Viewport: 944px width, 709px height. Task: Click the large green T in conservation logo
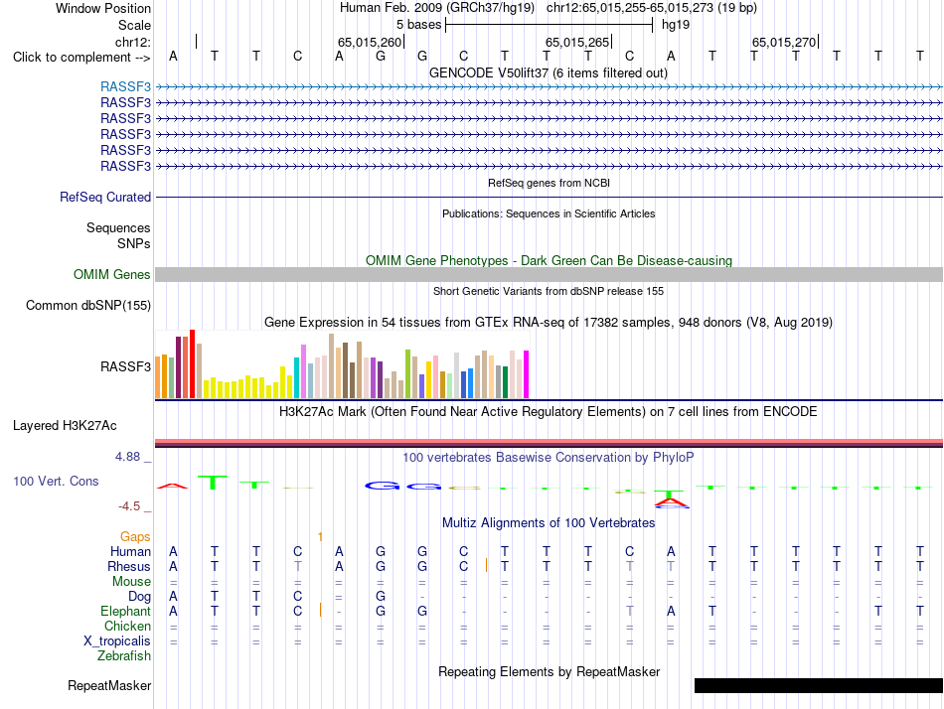(x=213, y=482)
